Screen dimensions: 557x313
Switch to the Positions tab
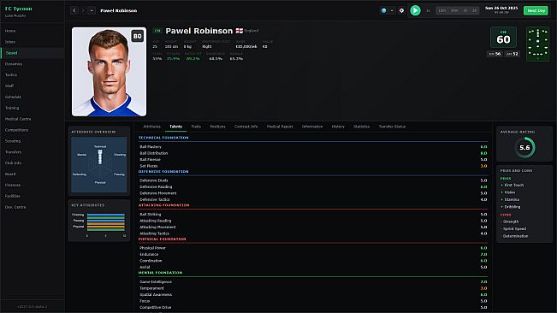tap(217, 127)
